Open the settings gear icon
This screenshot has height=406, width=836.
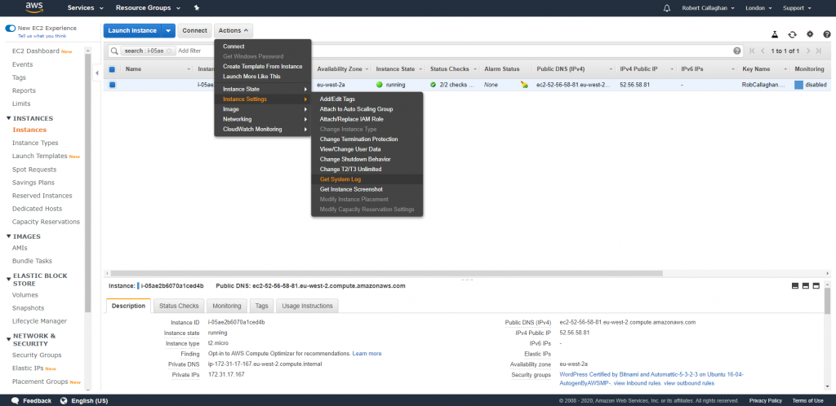[810, 34]
